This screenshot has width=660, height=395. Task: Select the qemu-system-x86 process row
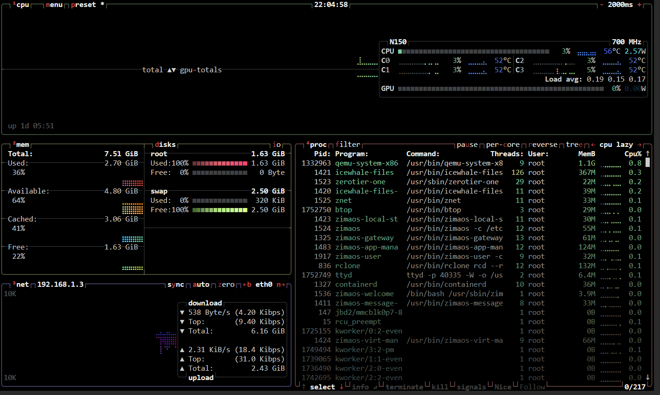coord(471,163)
